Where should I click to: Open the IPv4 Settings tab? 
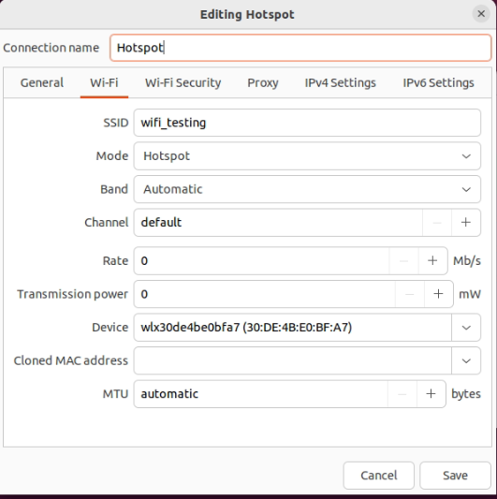340,83
